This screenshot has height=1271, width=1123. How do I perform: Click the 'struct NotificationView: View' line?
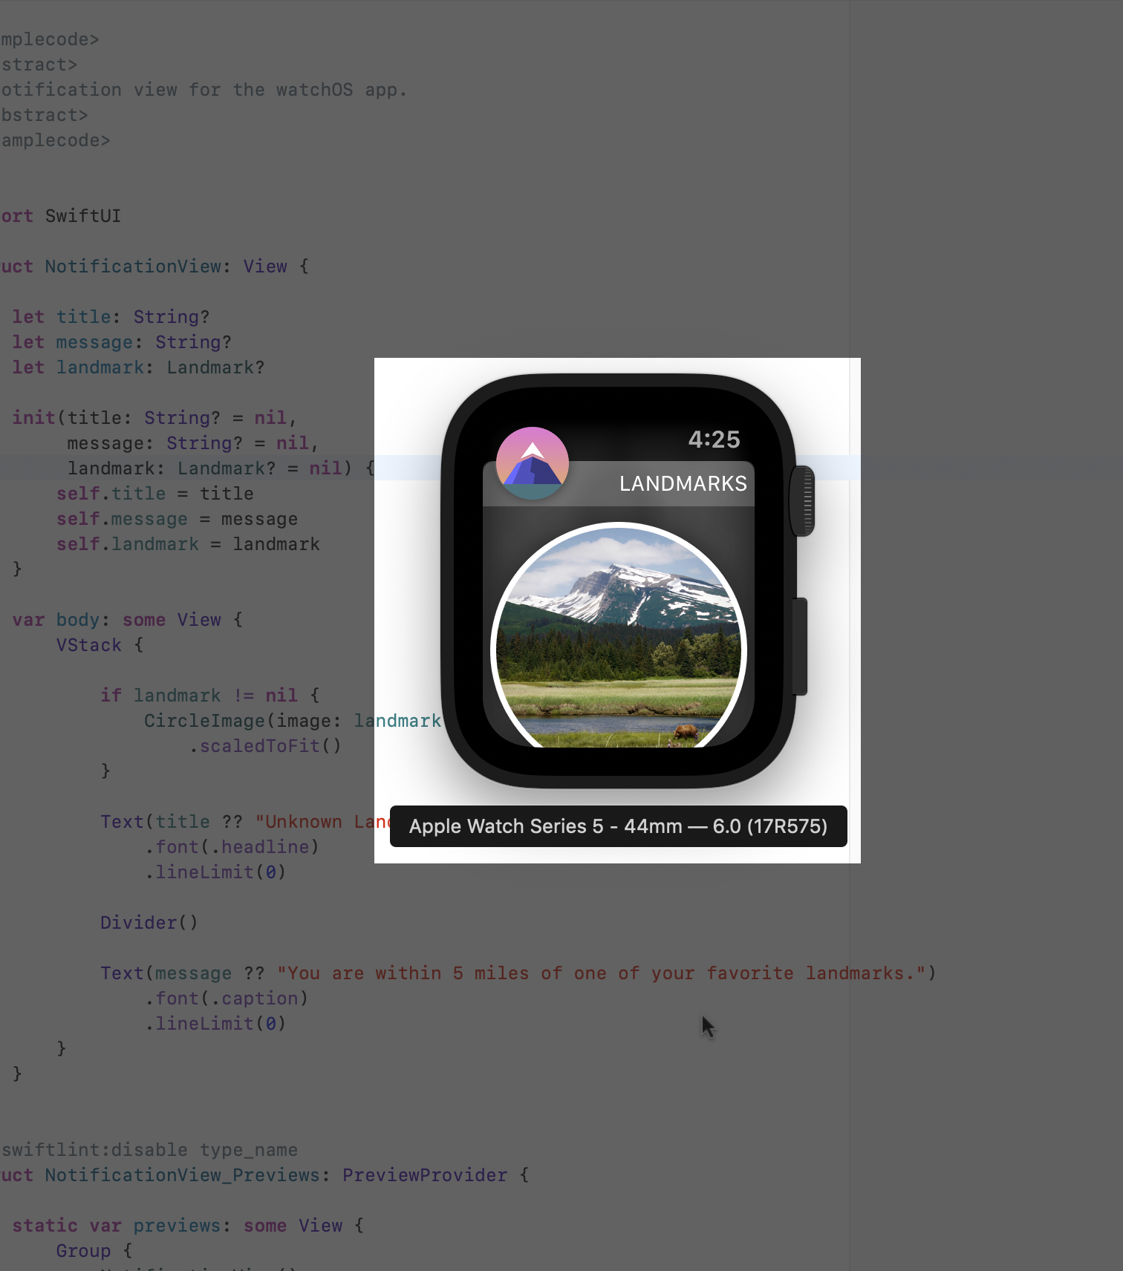pyautogui.click(x=154, y=267)
